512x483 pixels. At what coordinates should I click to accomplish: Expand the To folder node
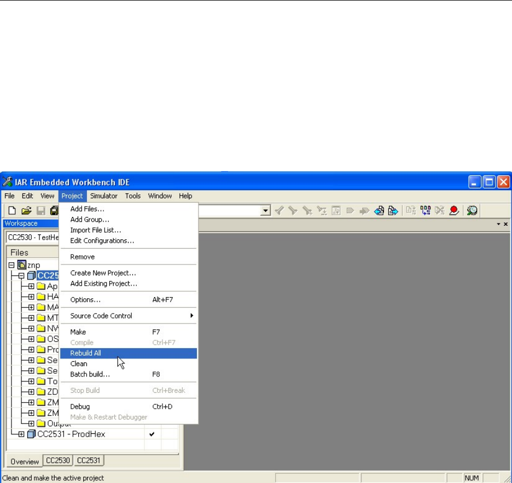[x=31, y=381]
